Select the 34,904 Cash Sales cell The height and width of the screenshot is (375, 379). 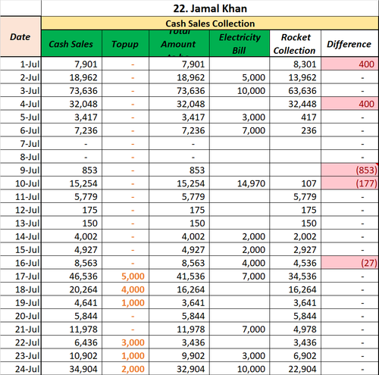pos(71,369)
